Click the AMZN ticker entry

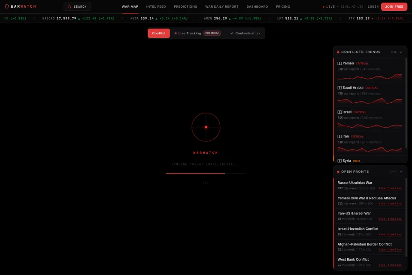[232, 18]
